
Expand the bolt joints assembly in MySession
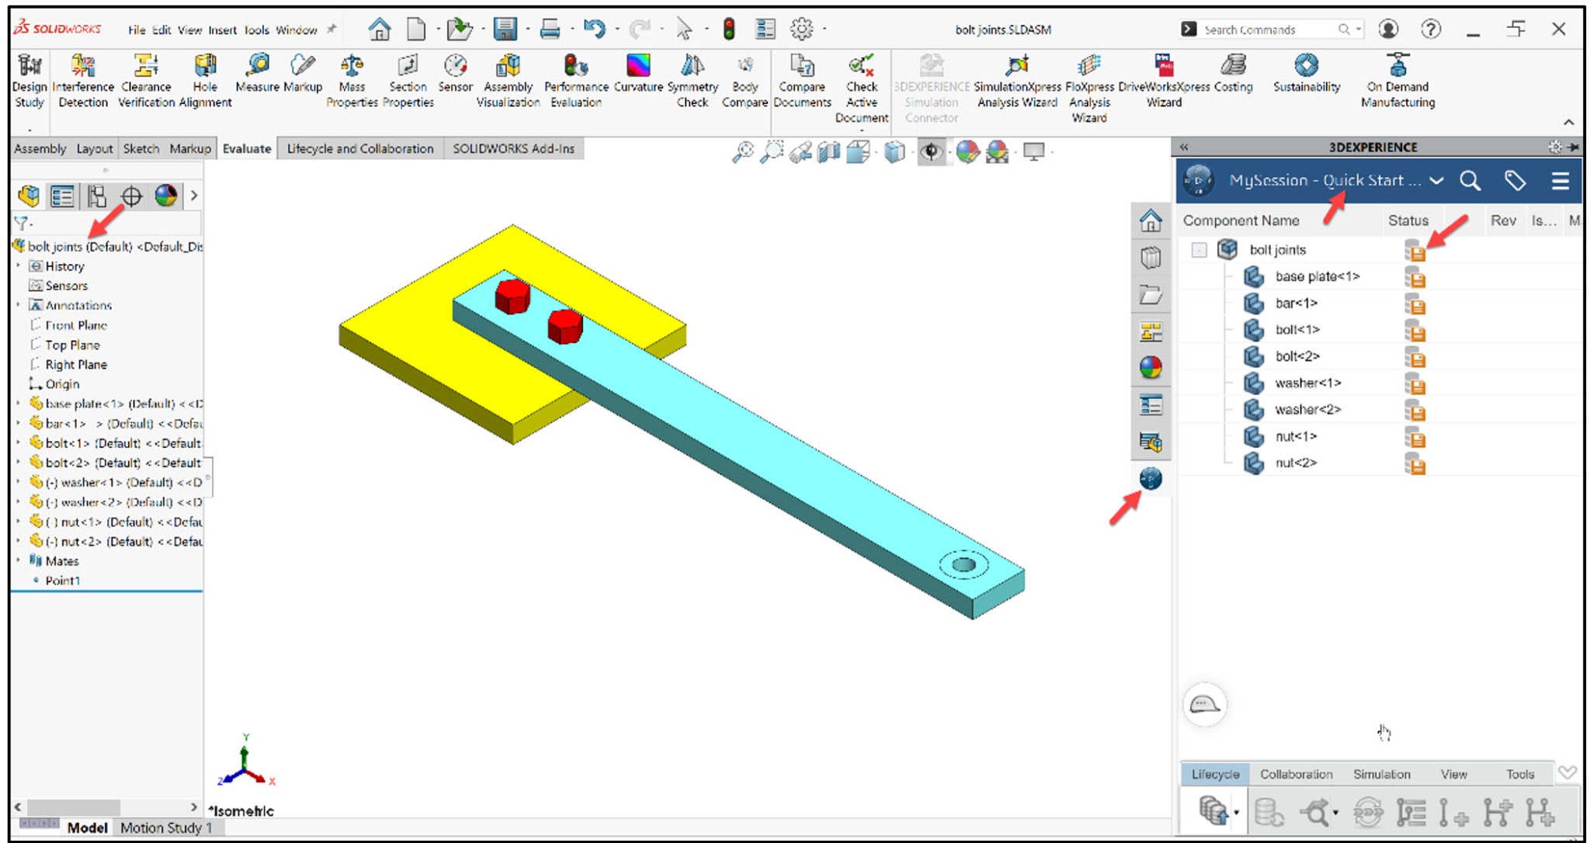click(1198, 249)
